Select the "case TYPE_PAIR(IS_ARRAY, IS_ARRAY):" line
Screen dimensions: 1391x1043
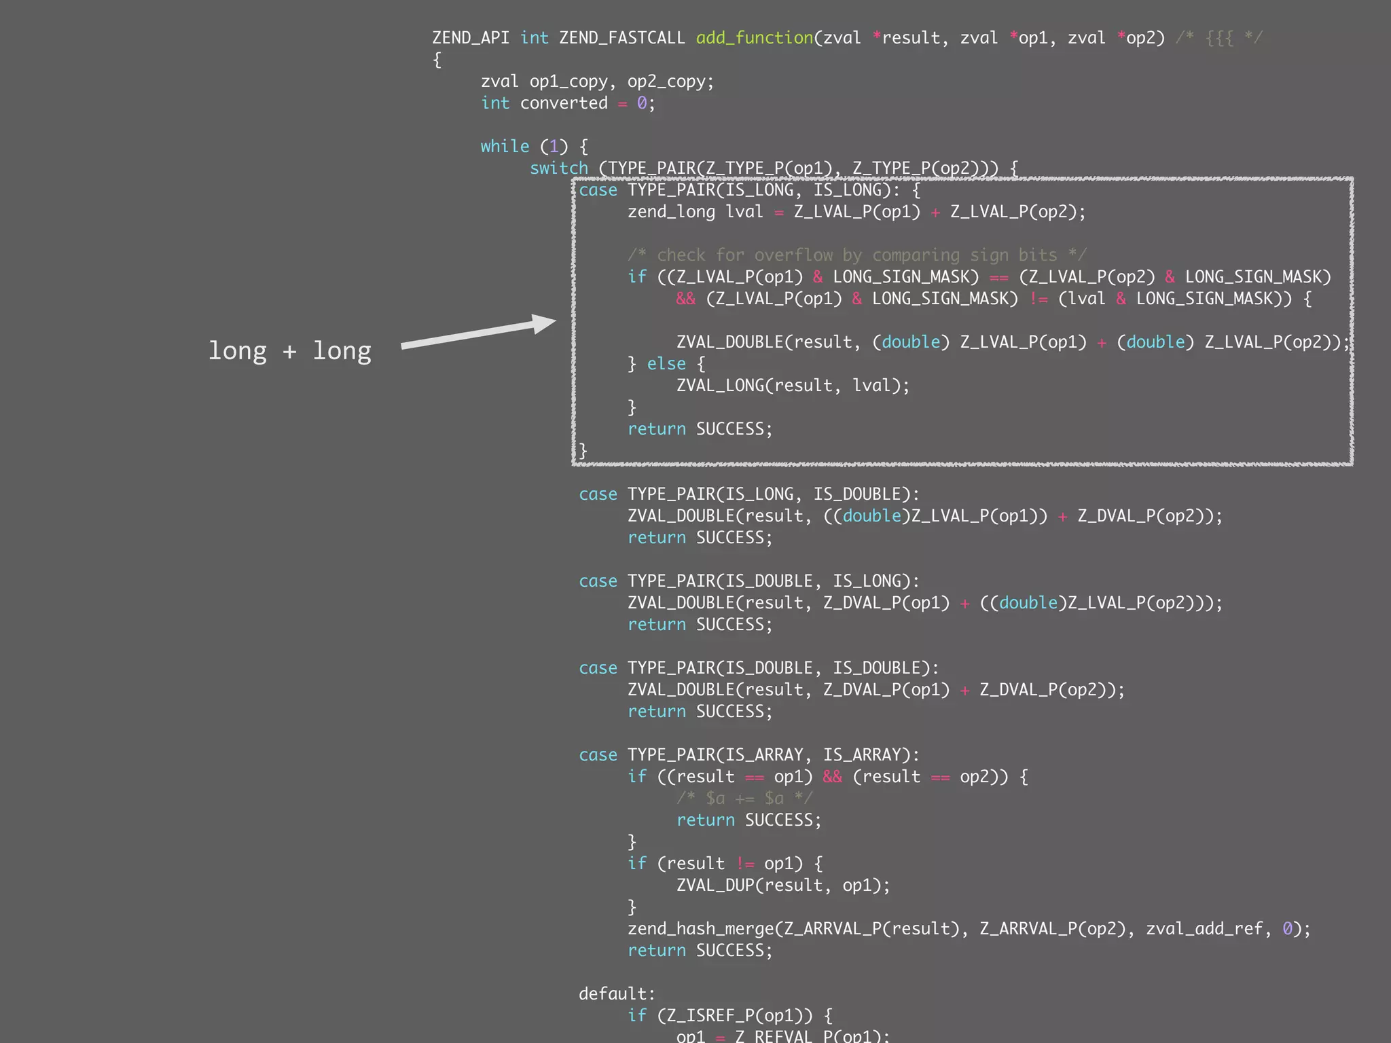(749, 755)
